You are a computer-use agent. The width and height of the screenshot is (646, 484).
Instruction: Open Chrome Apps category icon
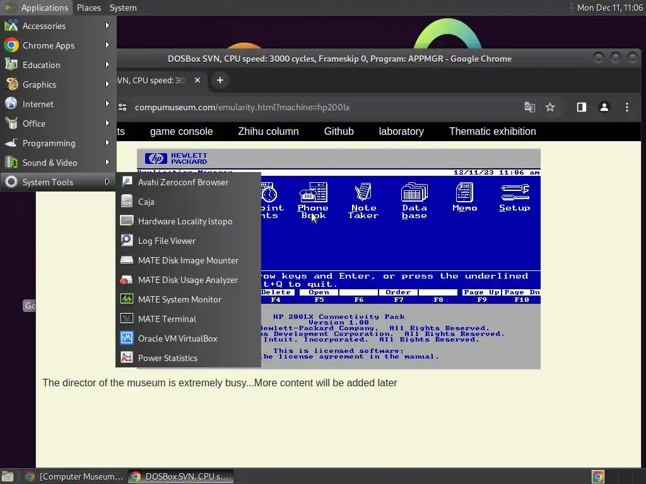click(x=11, y=45)
